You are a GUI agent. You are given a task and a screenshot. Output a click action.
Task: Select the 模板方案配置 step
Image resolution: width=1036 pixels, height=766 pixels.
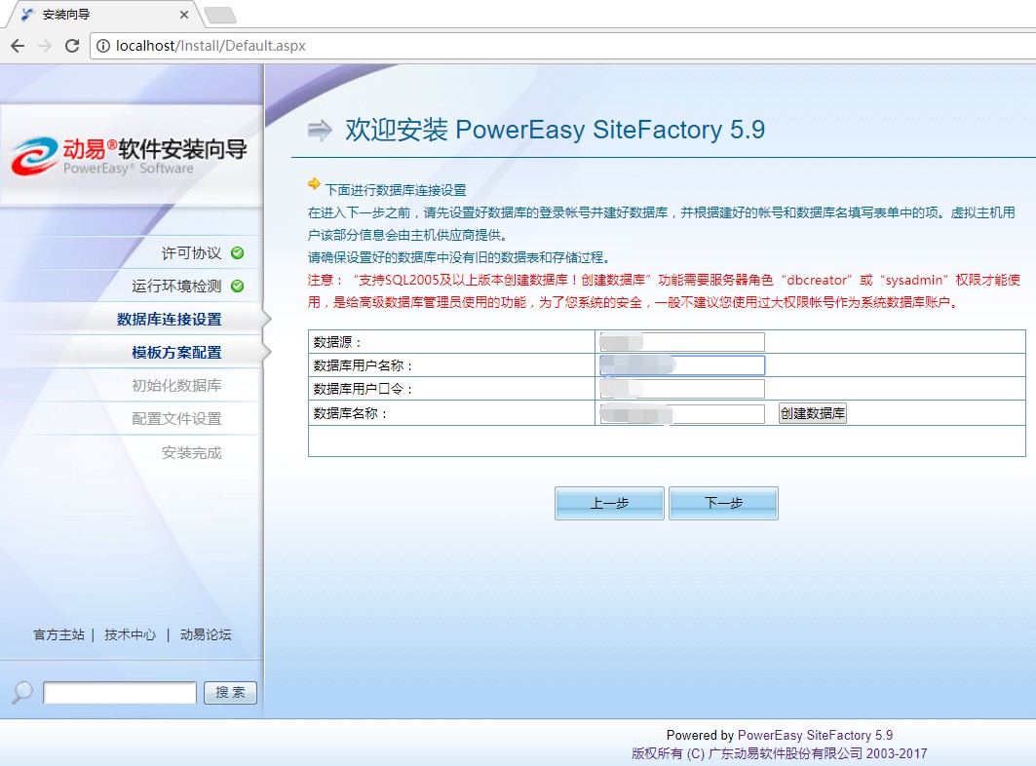click(x=176, y=353)
